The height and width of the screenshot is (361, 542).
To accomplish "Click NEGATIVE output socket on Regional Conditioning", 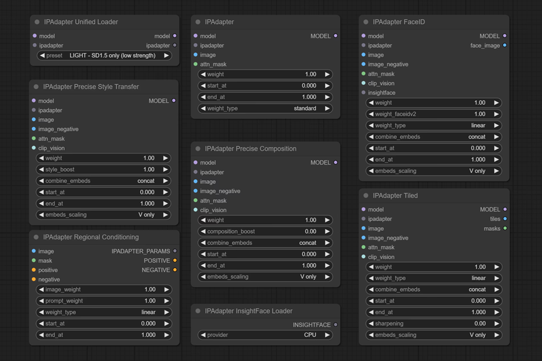I will (x=175, y=270).
